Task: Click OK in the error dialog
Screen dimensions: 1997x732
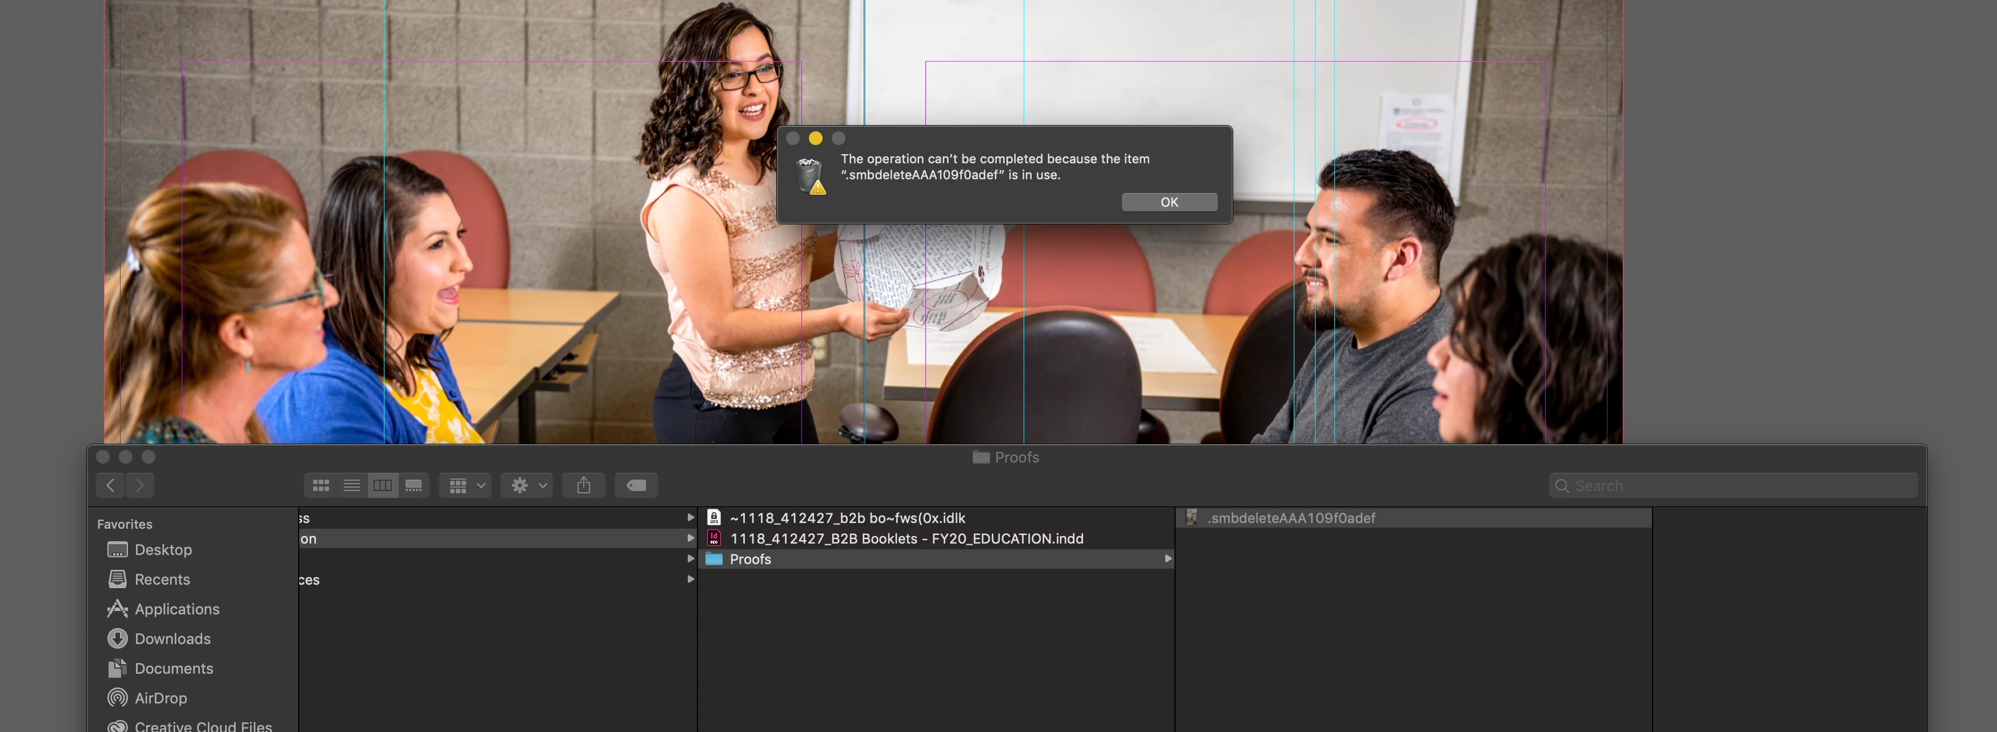Action: point(1168,202)
